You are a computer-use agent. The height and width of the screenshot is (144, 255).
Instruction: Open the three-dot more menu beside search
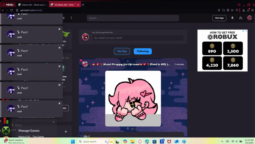click(71, 18)
